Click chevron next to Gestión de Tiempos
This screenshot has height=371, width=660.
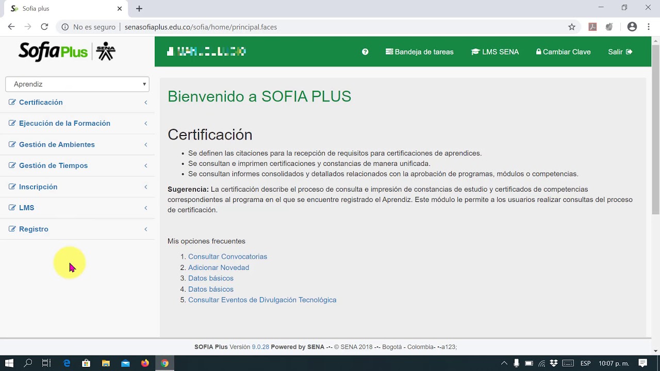click(146, 165)
